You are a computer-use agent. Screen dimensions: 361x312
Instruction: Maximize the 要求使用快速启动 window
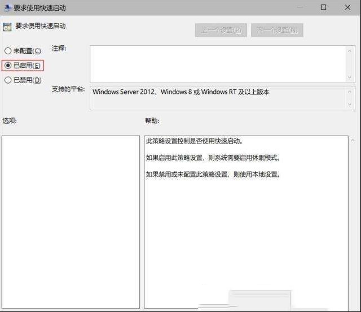click(x=323, y=7)
